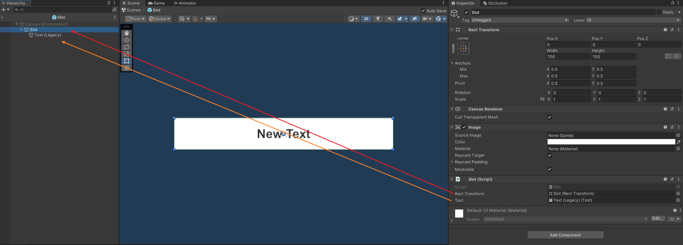This screenshot has width=683, height=245.
Task: Select the Transform tool in Scene overlay
Action: tap(127, 68)
